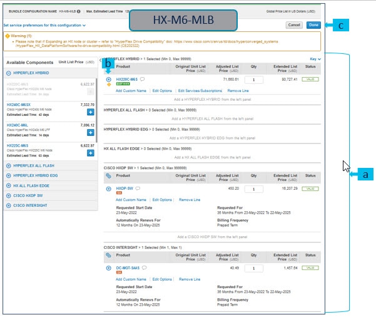Expand HX ALL FLASH EDGE category
376x317 pixels.
pos(9,185)
